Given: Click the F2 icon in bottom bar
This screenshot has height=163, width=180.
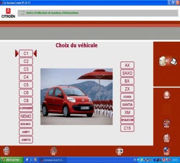Looking at the screenshot, I should point(54,151).
